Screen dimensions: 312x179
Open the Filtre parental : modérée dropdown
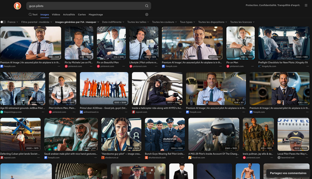tap(36, 22)
